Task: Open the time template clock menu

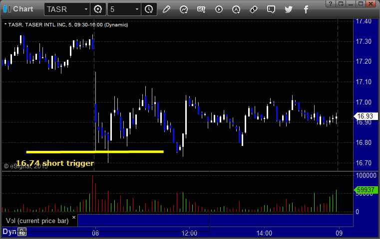Action: point(149,9)
